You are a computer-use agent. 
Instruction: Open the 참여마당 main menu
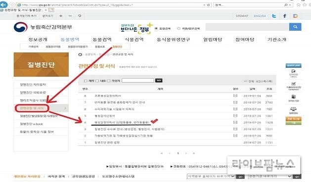point(245,40)
